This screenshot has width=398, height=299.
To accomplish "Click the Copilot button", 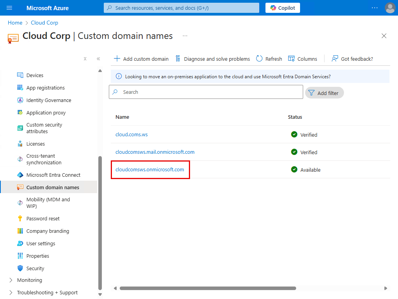I will (x=283, y=8).
